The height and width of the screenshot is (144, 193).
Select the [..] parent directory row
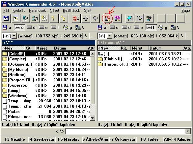point(144,54)
